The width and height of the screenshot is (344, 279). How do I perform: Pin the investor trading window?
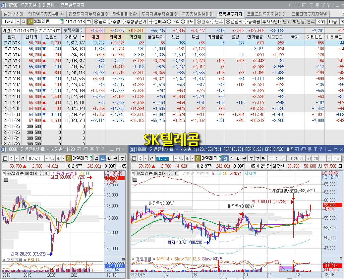[x=317, y=5]
